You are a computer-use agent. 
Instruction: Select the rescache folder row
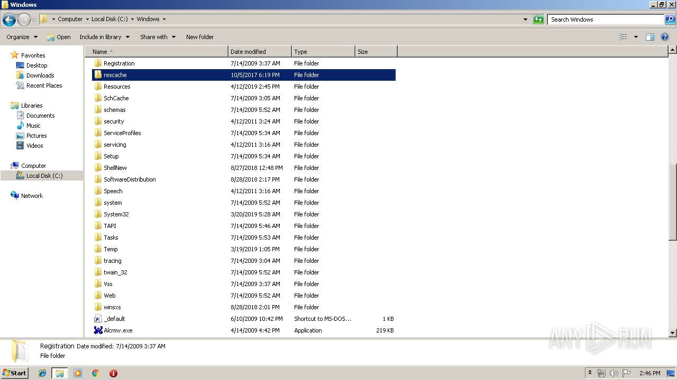[244, 75]
